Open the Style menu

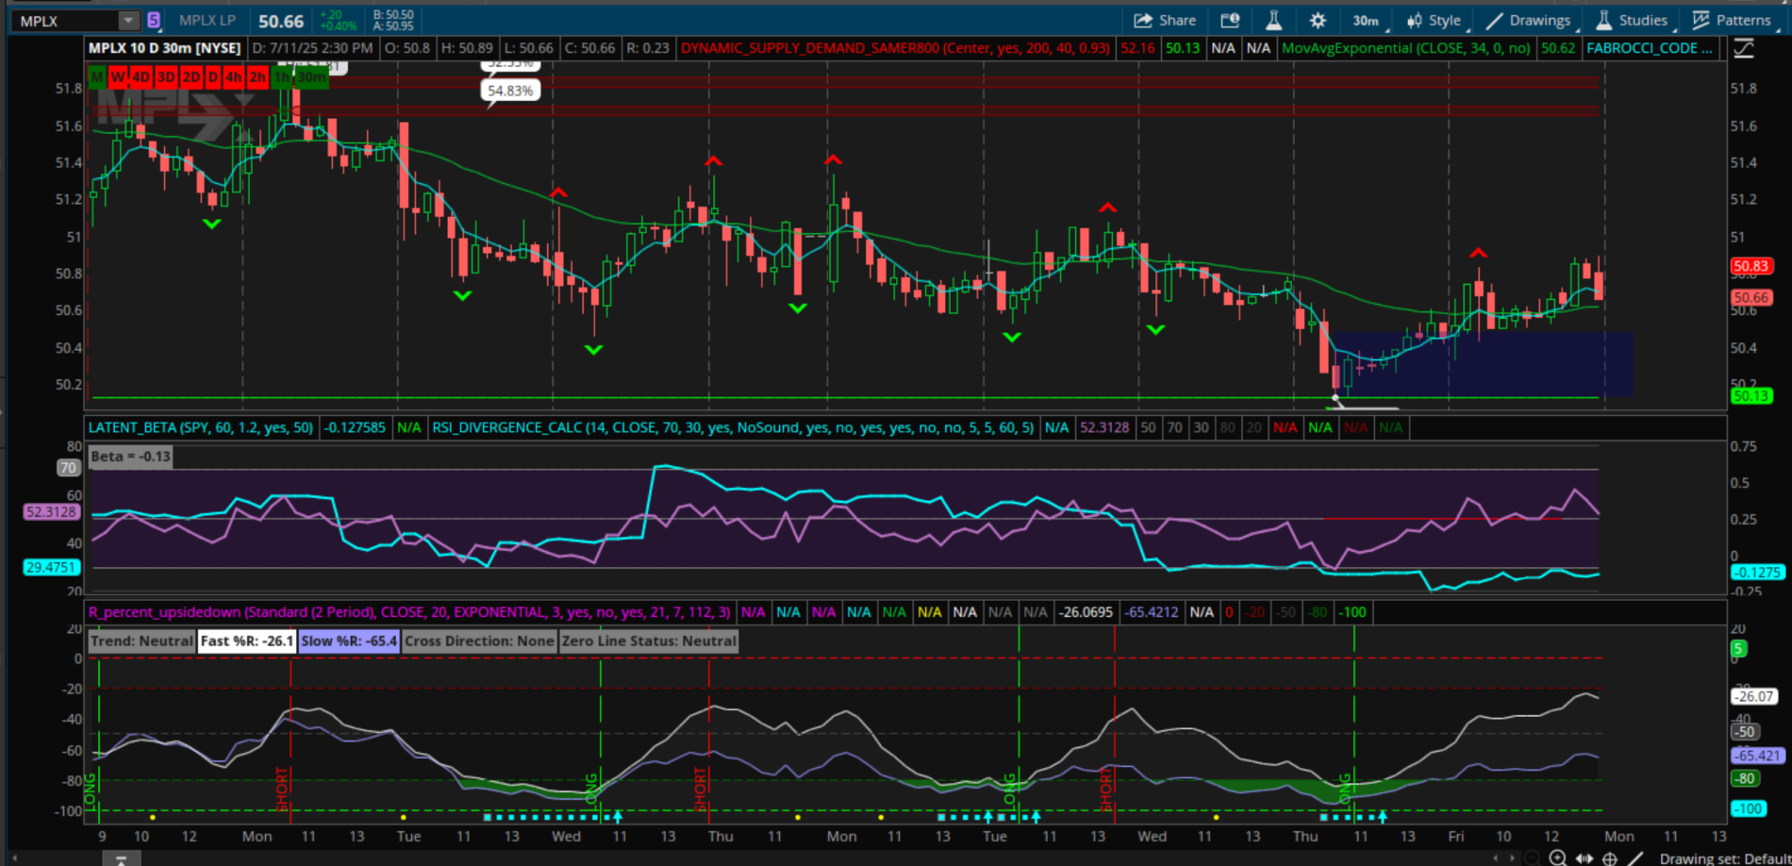[1435, 20]
